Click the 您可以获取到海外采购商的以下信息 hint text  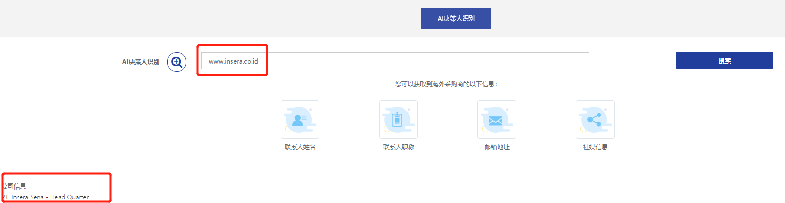click(446, 84)
